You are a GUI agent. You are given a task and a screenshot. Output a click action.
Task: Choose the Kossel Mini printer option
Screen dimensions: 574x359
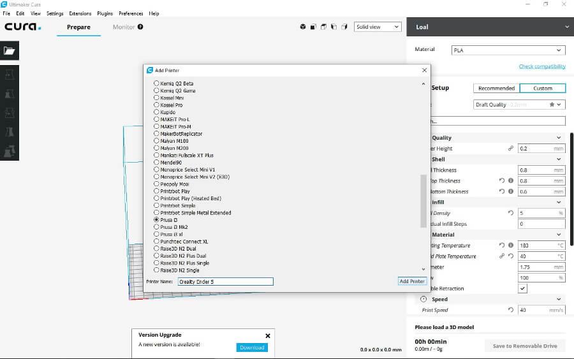[x=157, y=98]
